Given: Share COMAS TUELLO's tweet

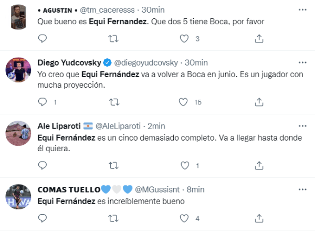Looking at the screenshot, I should coord(259,218).
